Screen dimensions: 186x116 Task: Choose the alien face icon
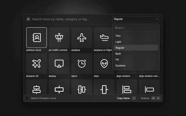(104, 63)
